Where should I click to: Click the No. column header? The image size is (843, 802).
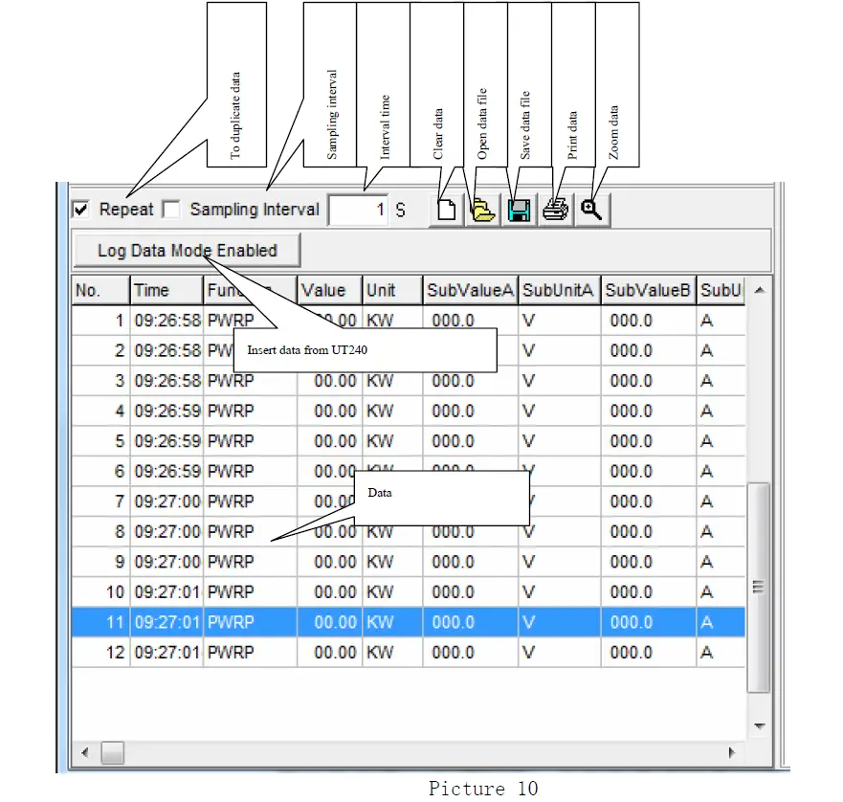[x=100, y=291]
